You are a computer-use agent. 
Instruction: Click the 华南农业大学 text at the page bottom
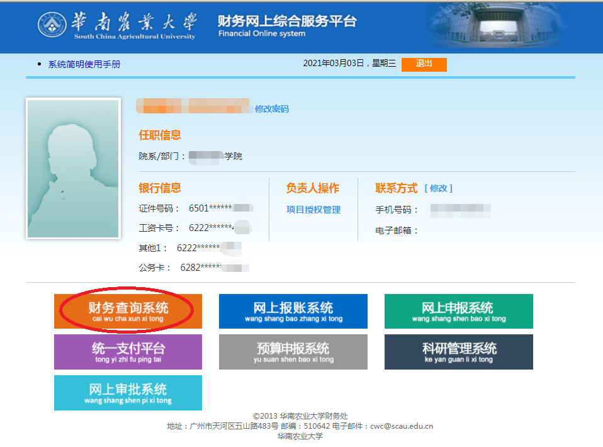coord(300,436)
